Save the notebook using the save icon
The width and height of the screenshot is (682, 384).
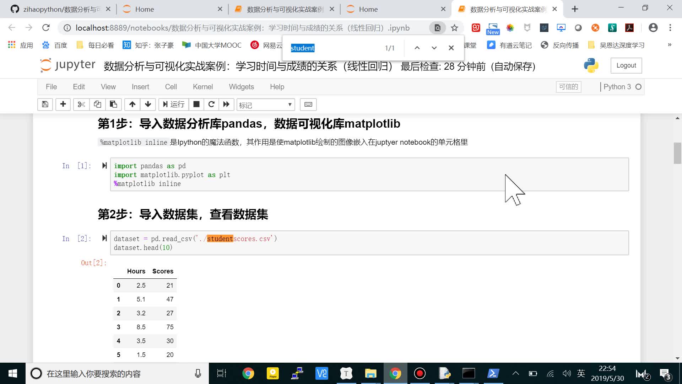(45, 104)
